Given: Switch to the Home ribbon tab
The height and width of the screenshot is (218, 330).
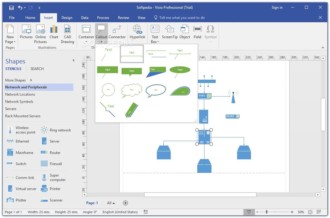Looking at the screenshot, I should (x=30, y=18).
